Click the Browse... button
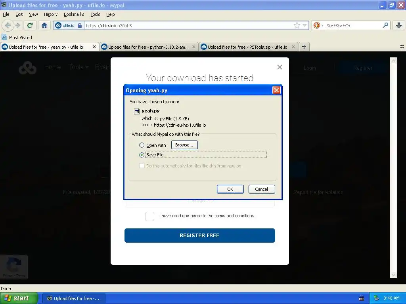Screen dimensions: 406x304 pyautogui.click(x=184, y=145)
